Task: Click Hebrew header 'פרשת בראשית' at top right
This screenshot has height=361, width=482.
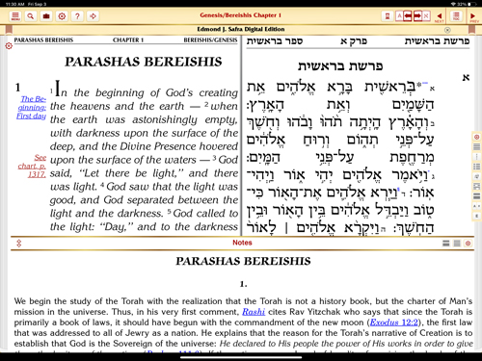Action: (437, 41)
